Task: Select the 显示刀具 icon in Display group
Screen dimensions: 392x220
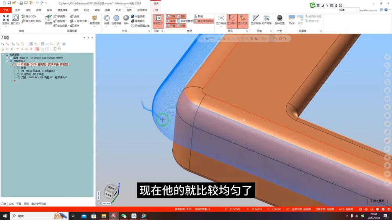Action: click(243, 18)
